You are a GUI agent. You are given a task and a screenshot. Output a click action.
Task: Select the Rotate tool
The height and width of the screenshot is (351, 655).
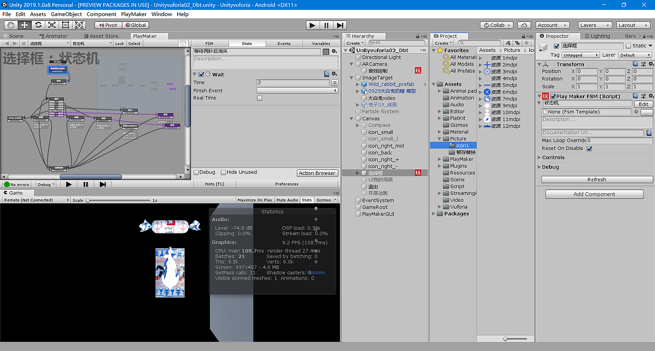pyautogui.click(x=38, y=25)
